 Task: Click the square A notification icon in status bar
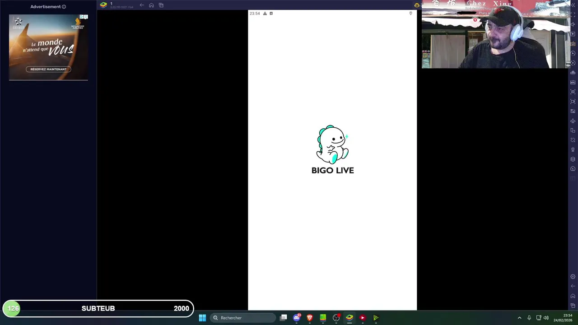point(271,14)
